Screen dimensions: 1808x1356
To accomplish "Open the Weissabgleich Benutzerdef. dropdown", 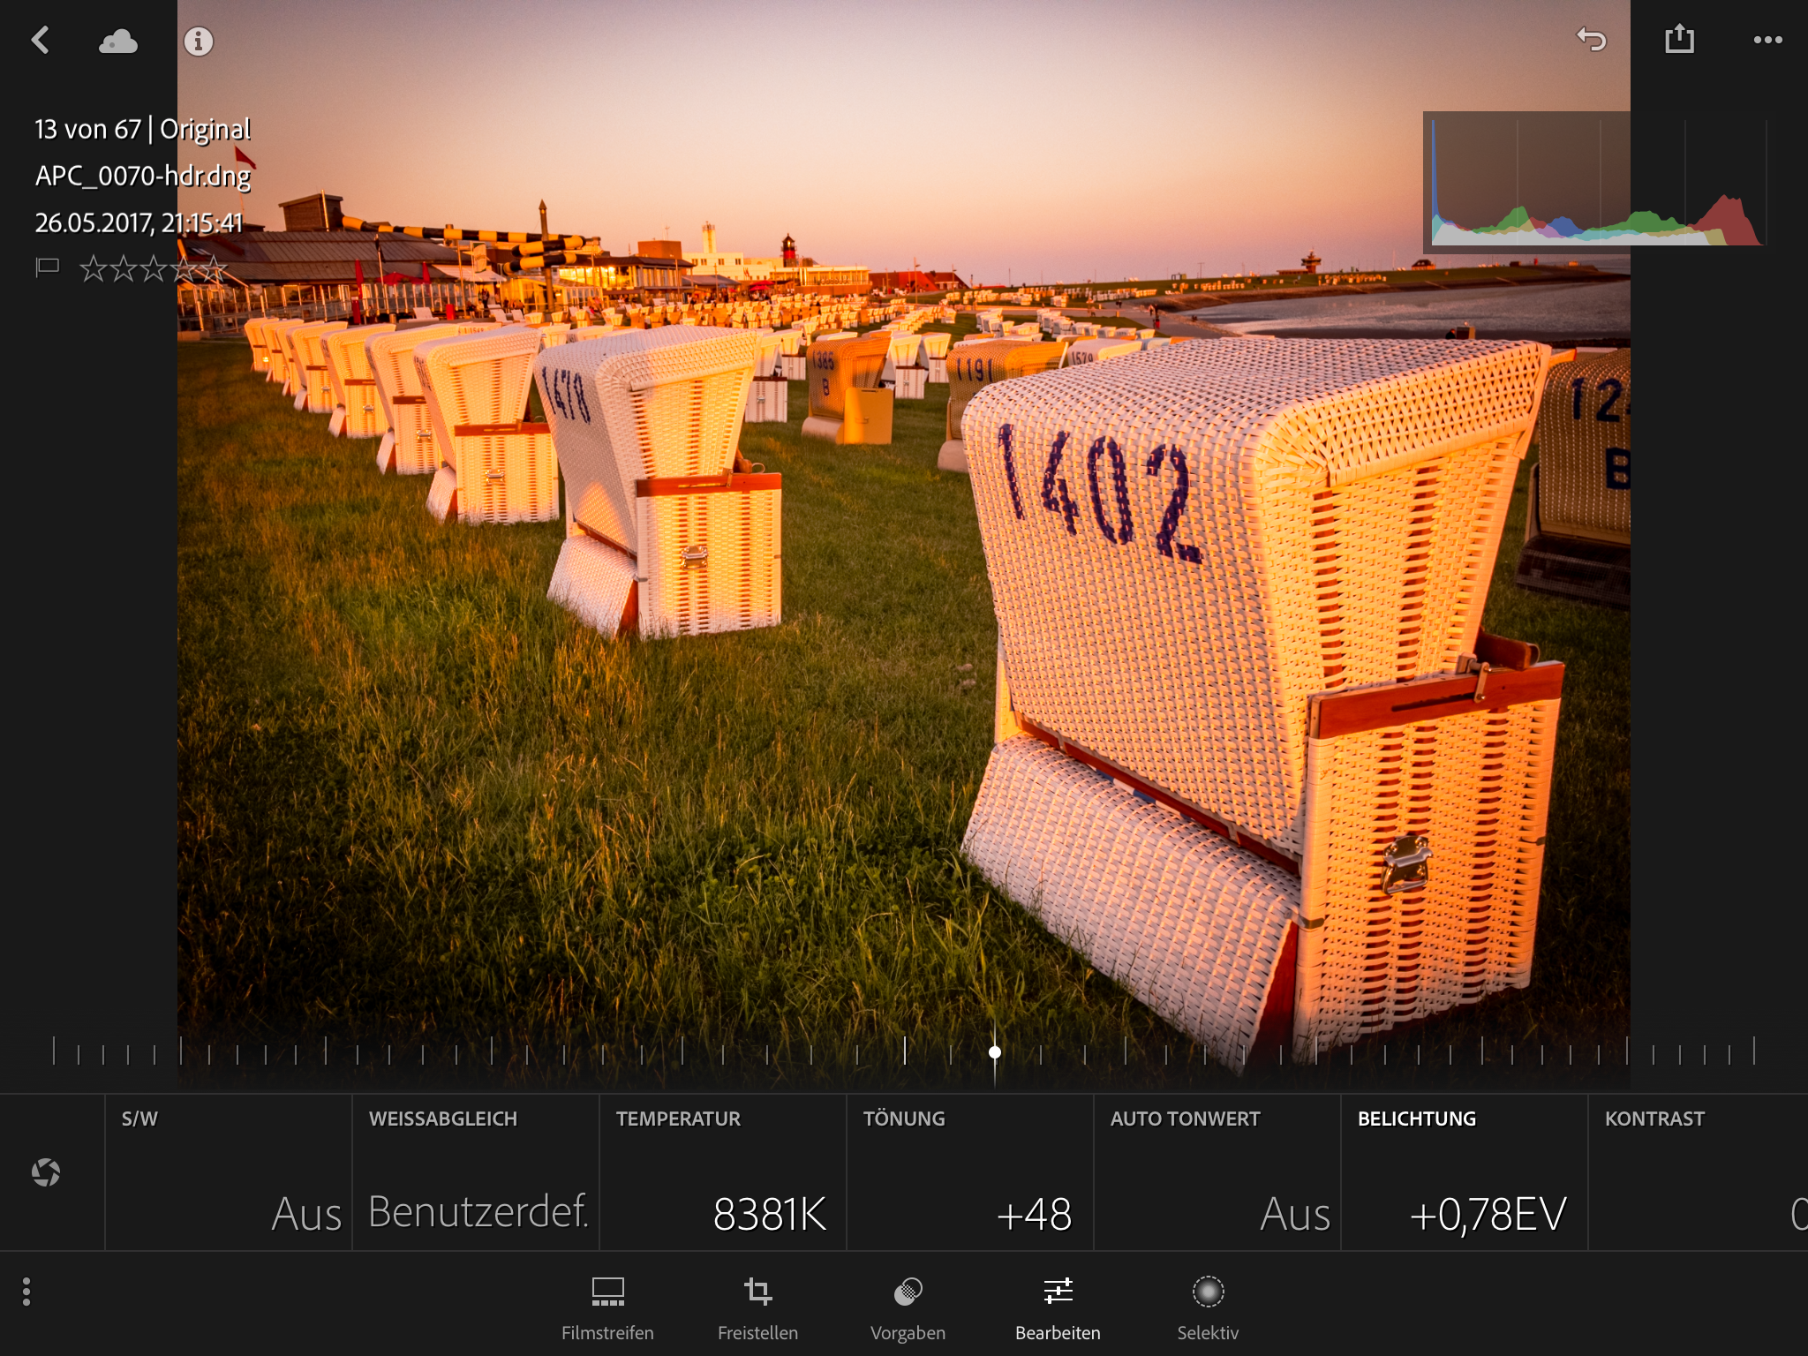I will [x=476, y=1172].
